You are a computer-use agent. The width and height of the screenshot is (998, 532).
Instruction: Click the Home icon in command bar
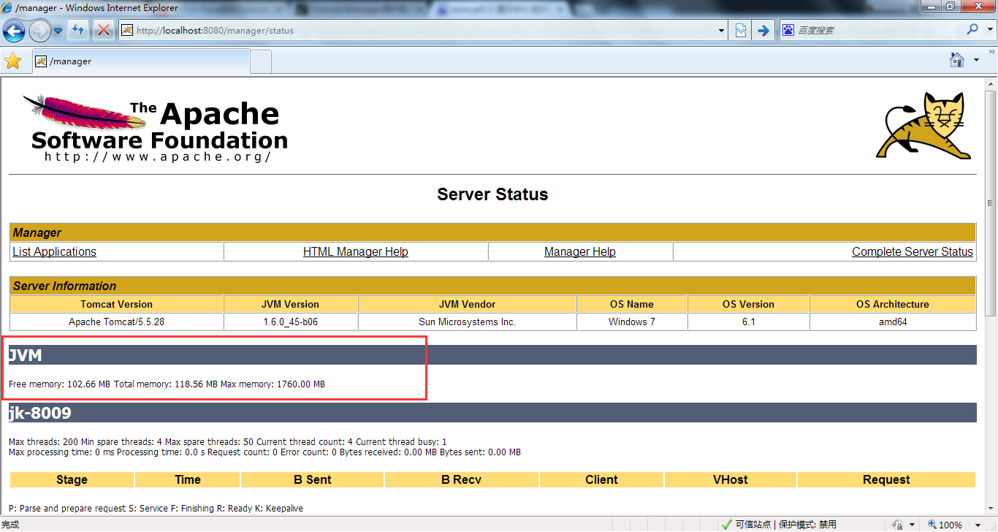[x=956, y=60]
